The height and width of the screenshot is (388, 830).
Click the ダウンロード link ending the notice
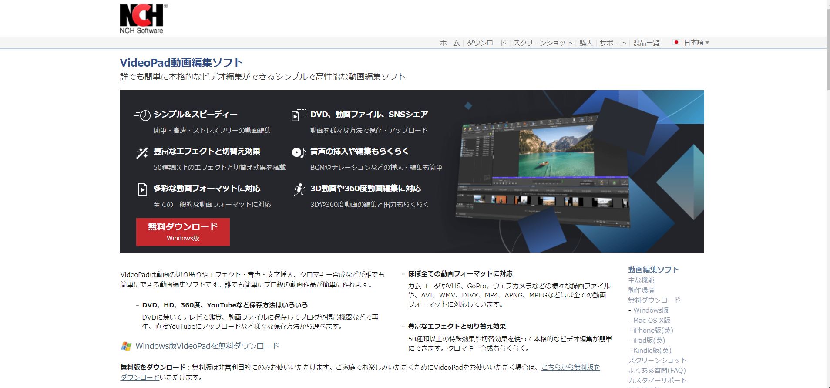point(140,377)
